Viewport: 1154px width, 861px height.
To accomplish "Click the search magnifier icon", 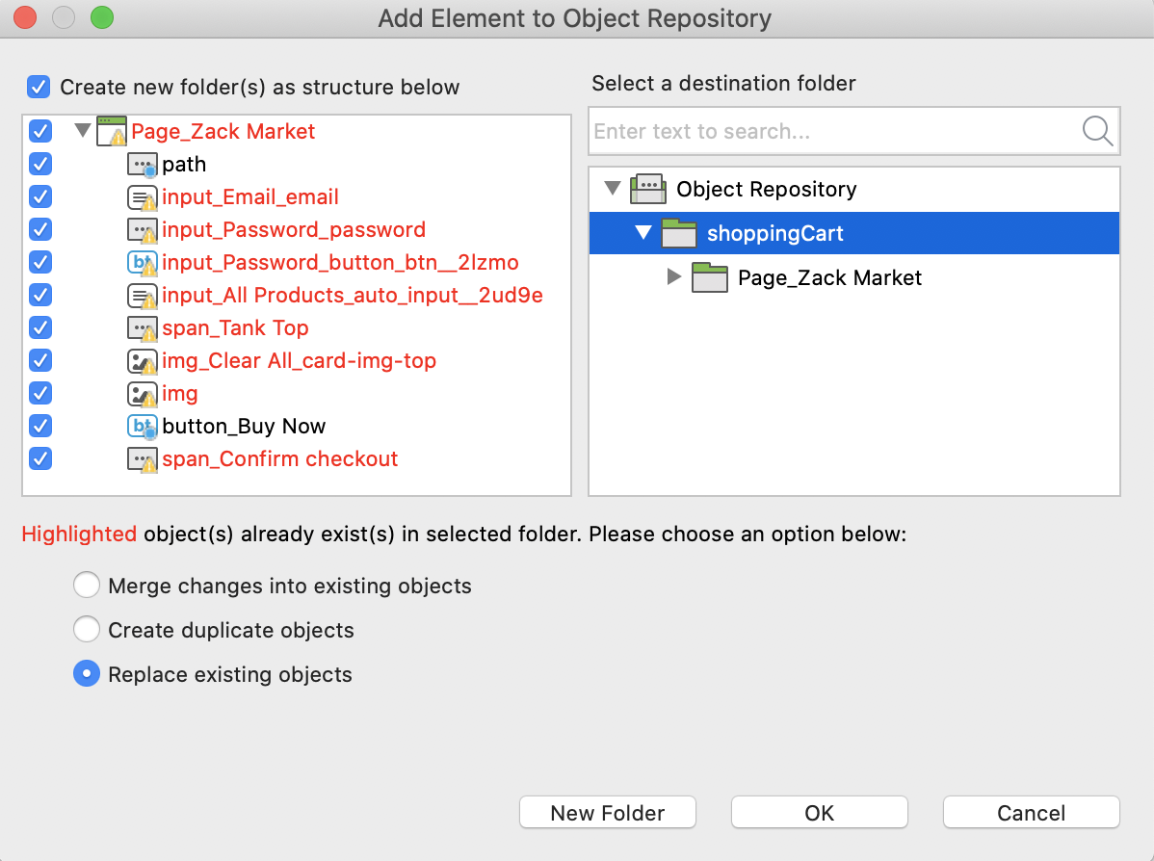I will pos(1096,131).
